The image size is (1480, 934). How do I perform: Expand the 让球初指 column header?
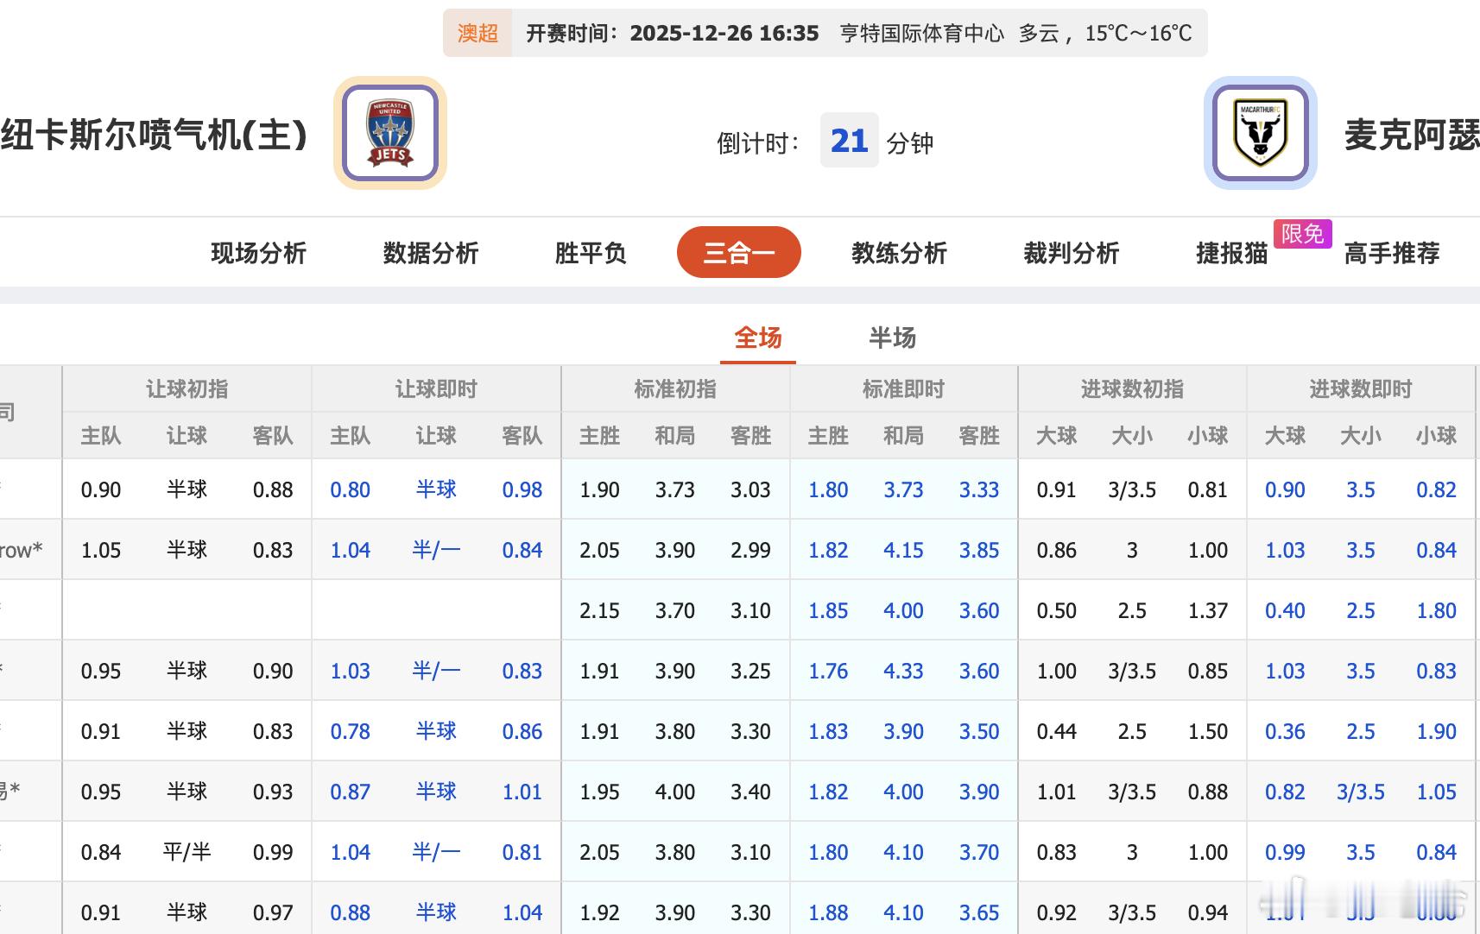pos(186,388)
